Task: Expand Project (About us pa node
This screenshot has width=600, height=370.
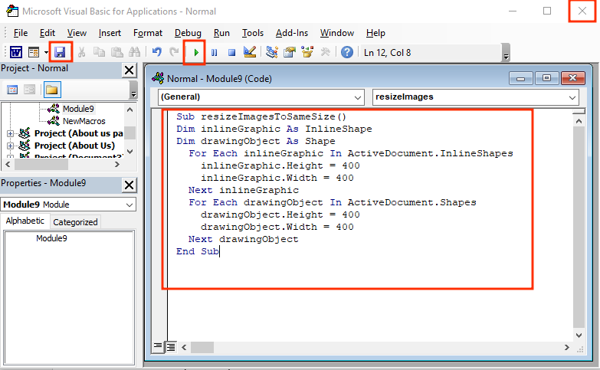Action: pyautogui.click(x=10, y=133)
